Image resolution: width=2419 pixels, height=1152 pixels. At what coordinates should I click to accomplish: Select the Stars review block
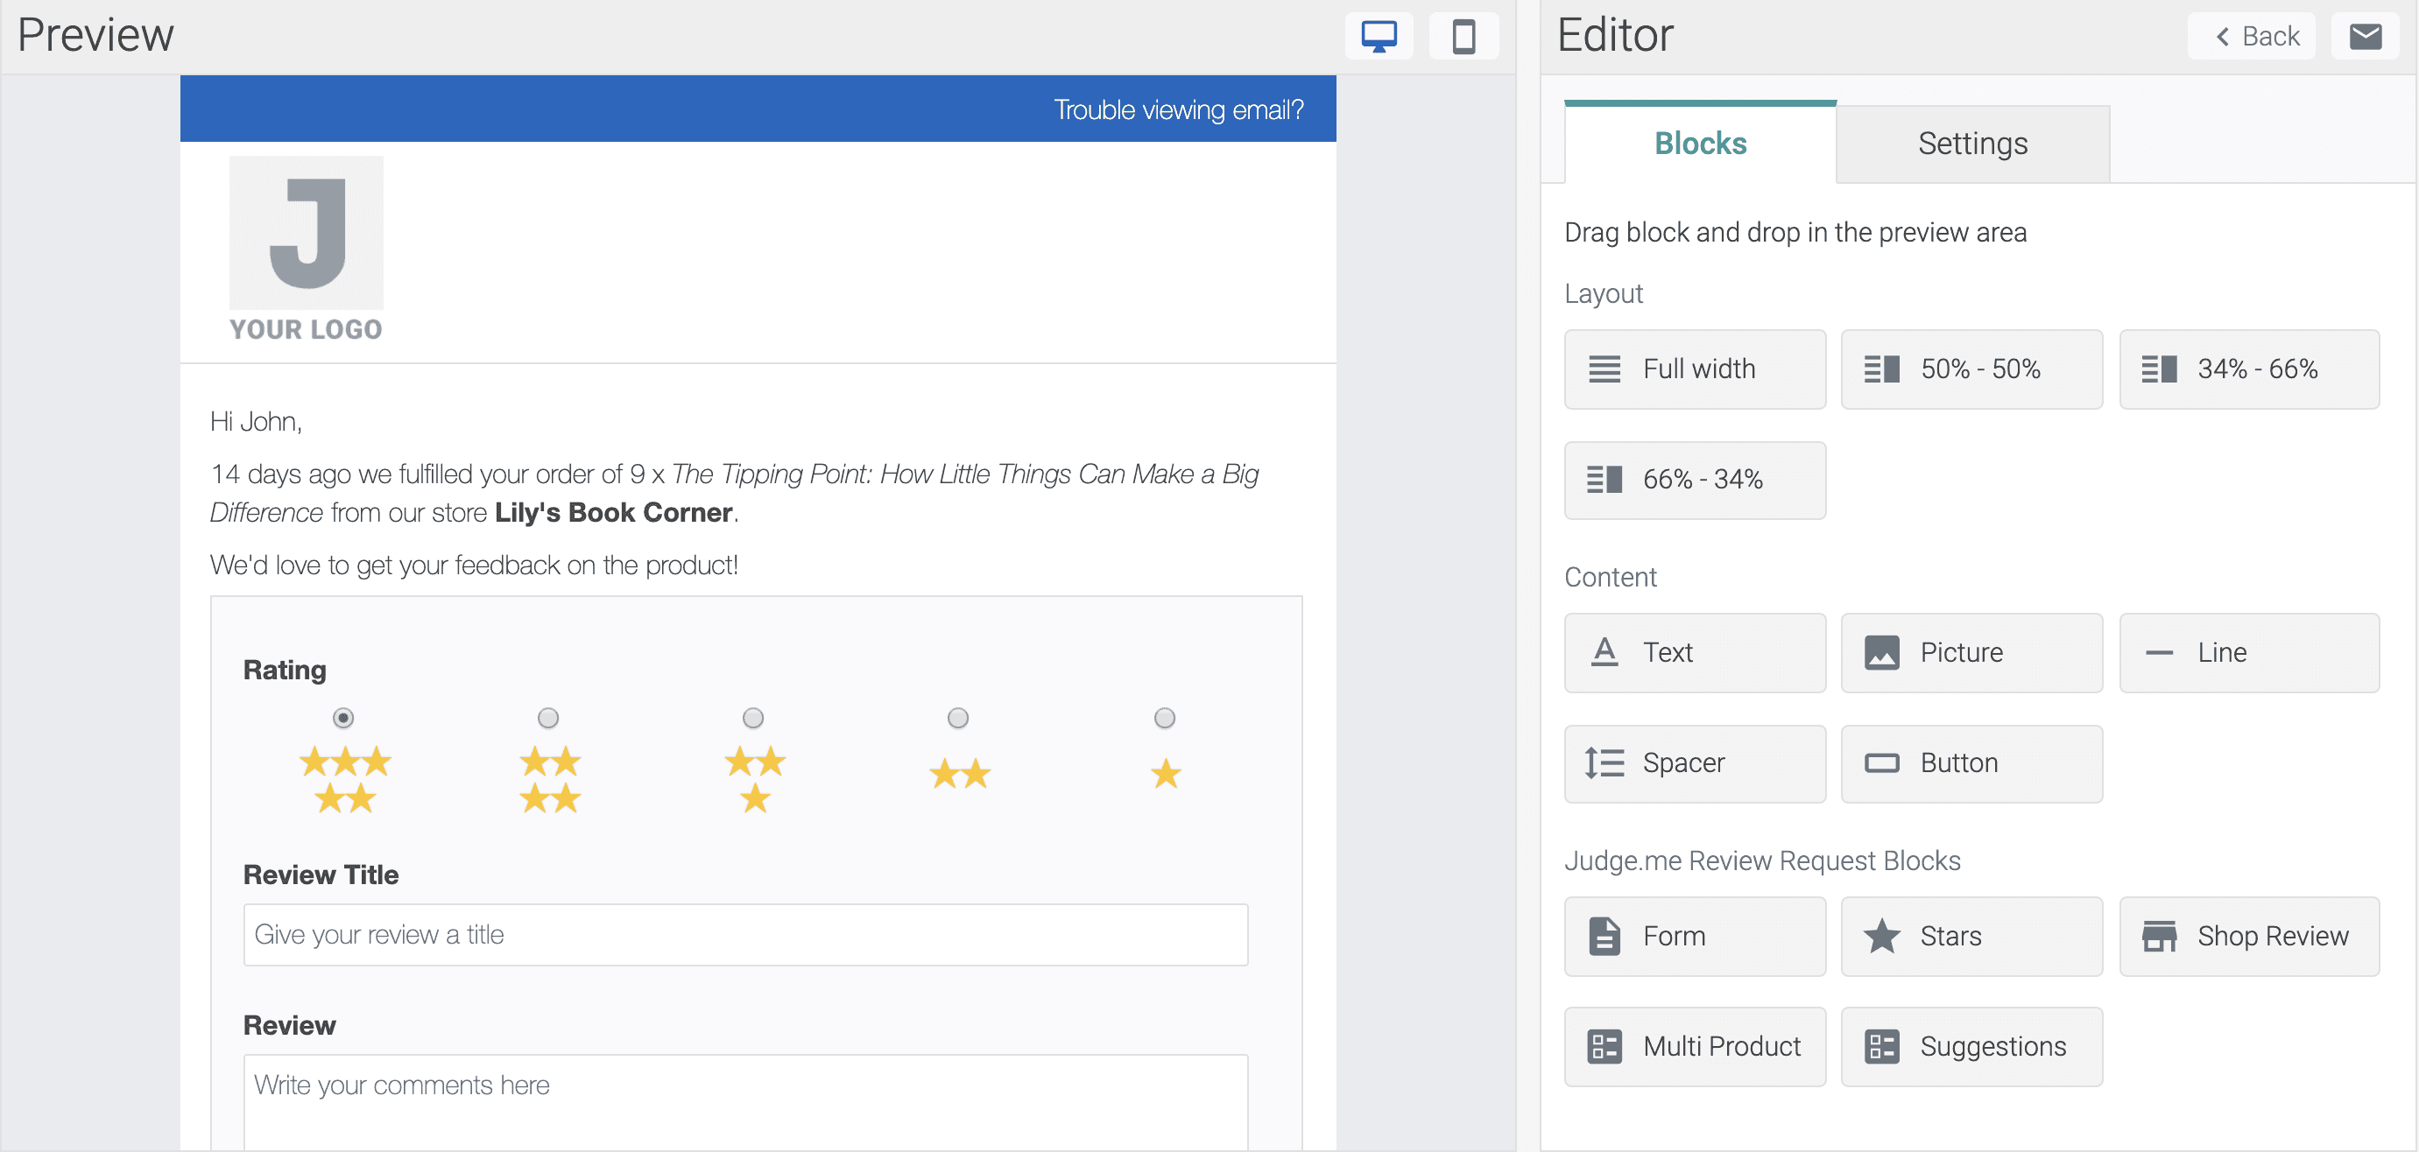click(1971, 935)
